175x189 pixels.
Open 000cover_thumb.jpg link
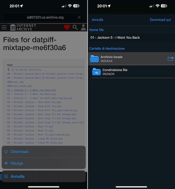click(x=19, y=86)
